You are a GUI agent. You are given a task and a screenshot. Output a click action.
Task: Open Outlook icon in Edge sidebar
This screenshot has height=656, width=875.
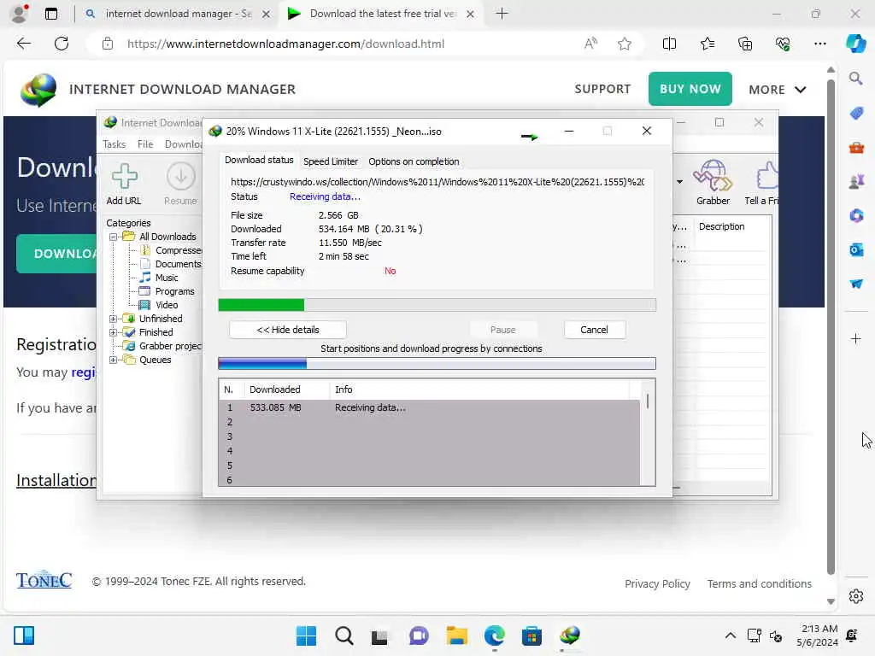[856, 250]
